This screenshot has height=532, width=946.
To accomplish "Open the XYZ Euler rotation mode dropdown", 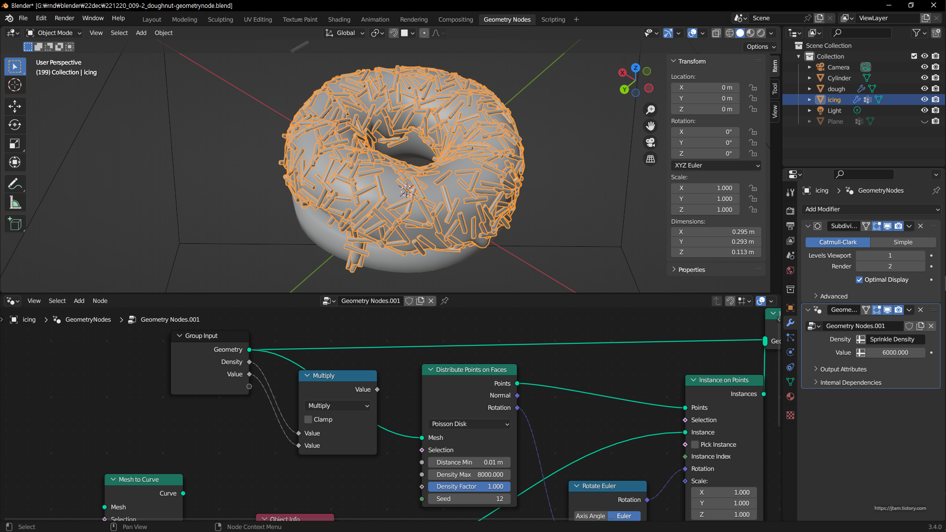I will point(716,166).
